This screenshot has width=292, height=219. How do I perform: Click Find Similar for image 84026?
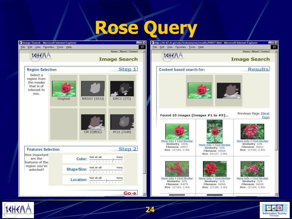(x=222, y=145)
